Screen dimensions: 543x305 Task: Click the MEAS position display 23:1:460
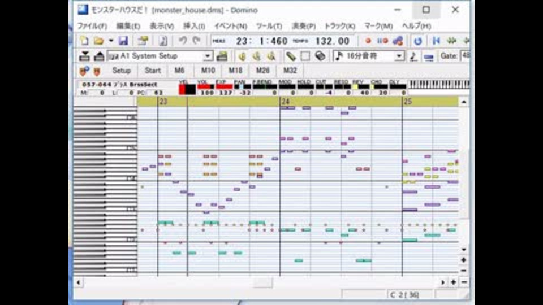pyautogui.click(x=262, y=41)
